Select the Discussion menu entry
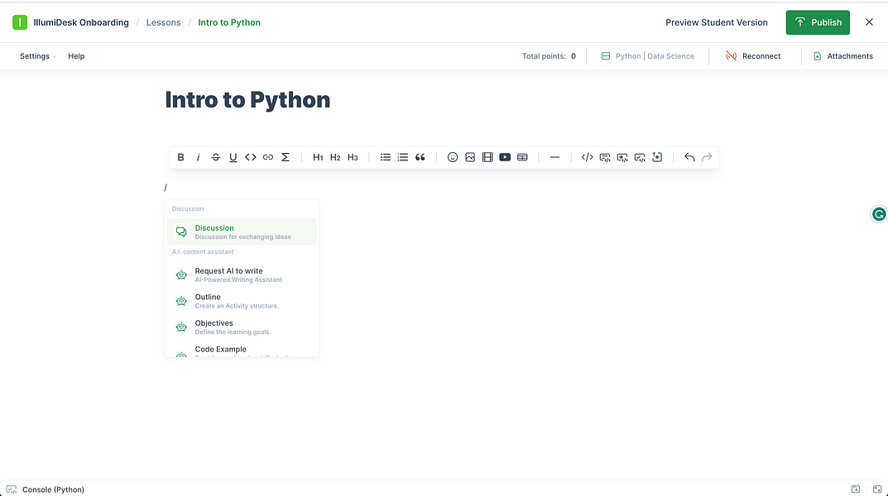Viewport: 888px width, 496px height. pyautogui.click(x=242, y=232)
